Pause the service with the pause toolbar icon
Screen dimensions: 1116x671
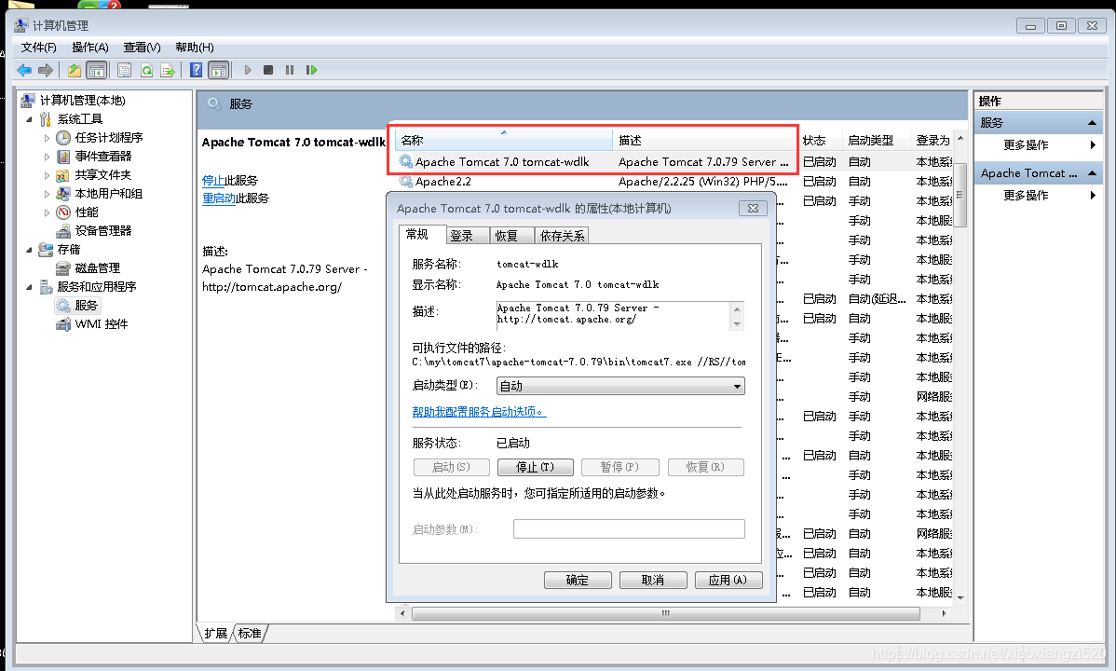click(290, 70)
